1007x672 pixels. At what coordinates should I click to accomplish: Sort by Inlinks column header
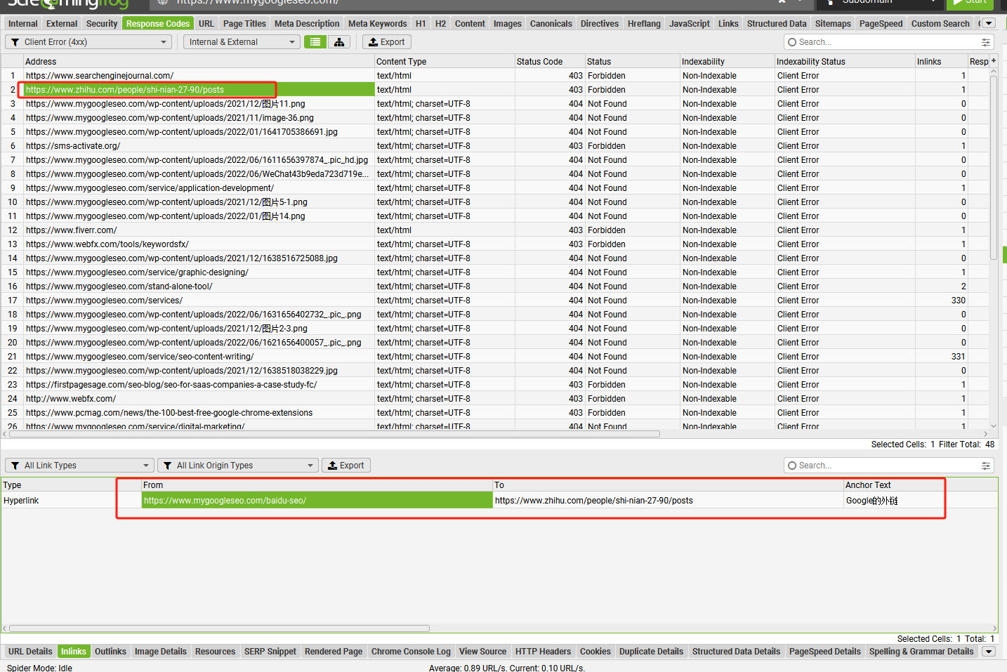pyautogui.click(x=941, y=61)
